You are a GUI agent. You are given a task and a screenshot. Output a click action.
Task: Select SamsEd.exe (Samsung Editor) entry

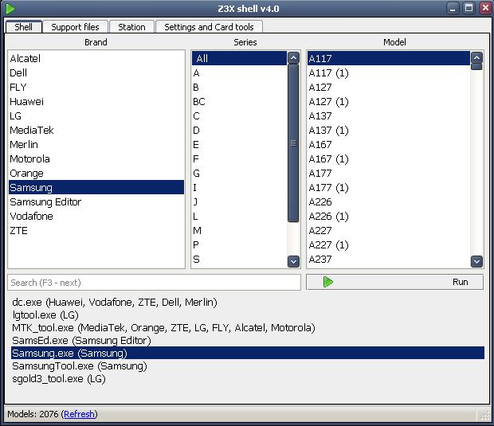tap(248, 340)
